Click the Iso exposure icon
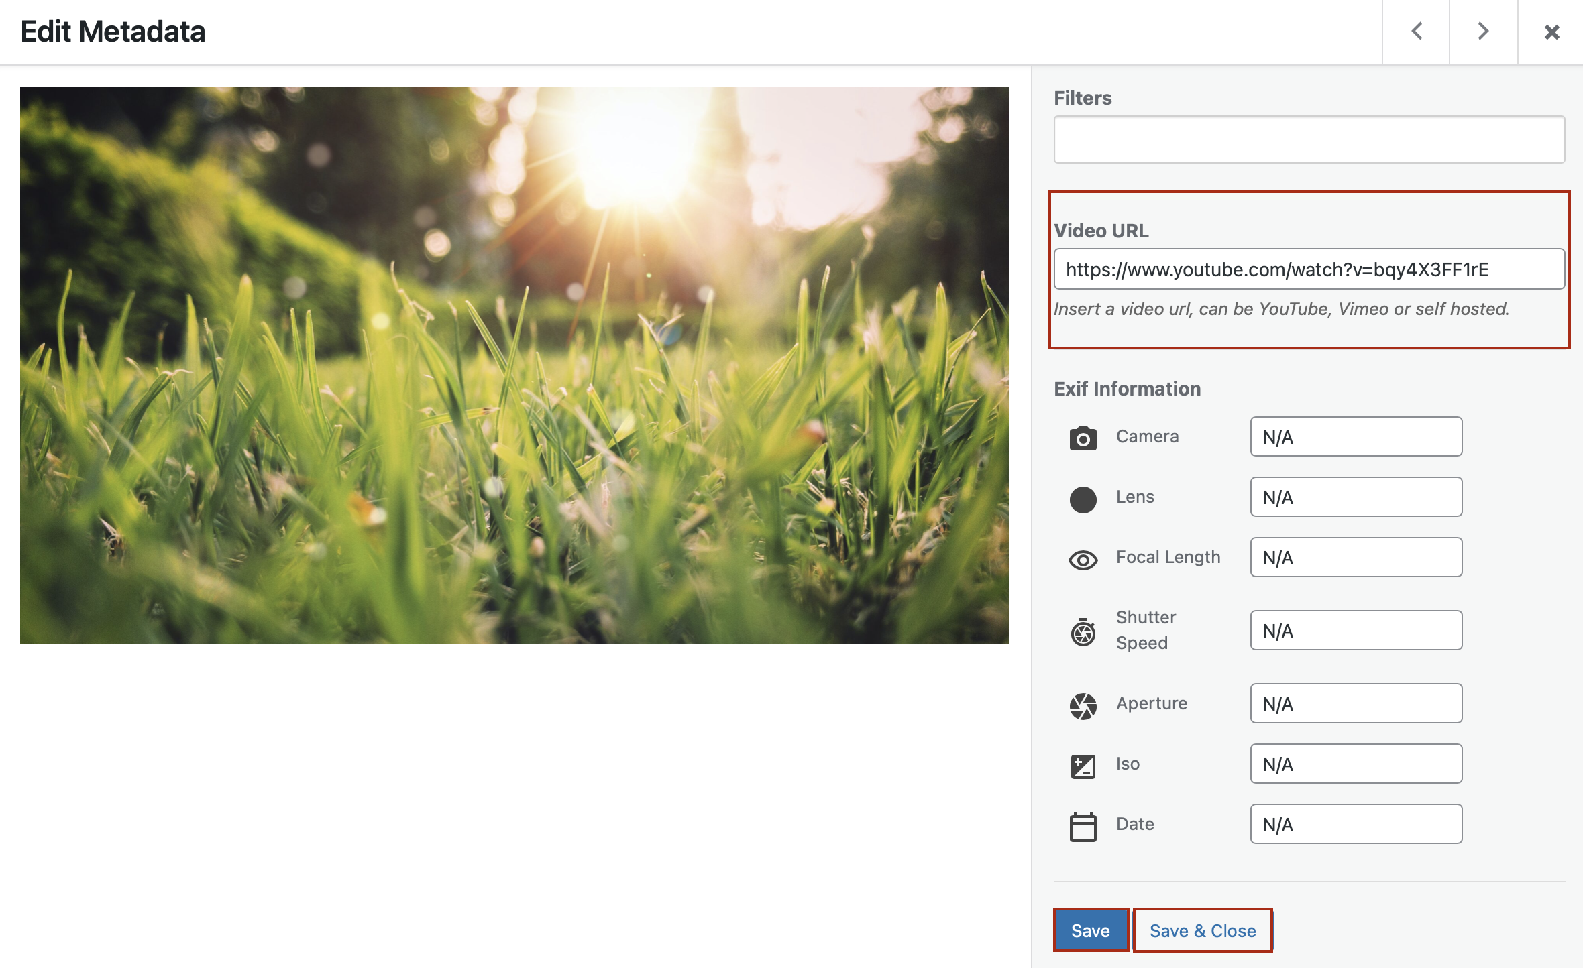Image resolution: width=1583 pixels, height=968 pixels. [x=1082, y=764]
